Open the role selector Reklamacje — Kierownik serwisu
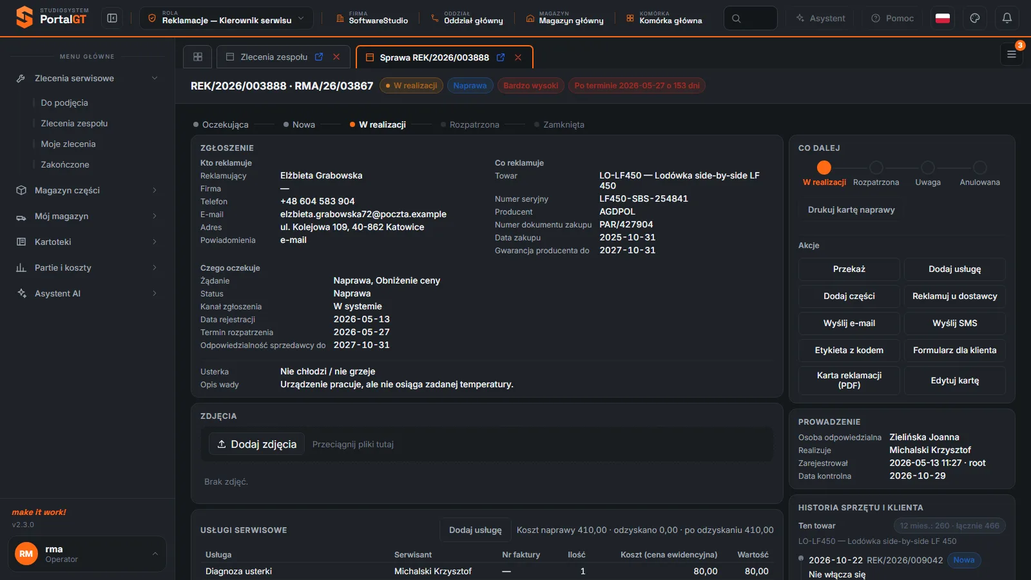This screenshot has width=1031, height=580. coord(226,18)
